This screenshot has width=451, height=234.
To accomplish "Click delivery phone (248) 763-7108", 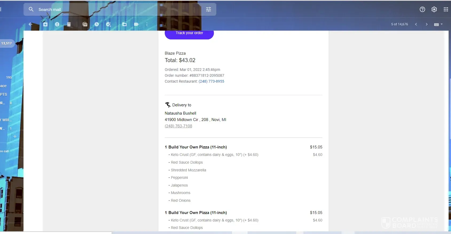I will (x=178, y=126).
